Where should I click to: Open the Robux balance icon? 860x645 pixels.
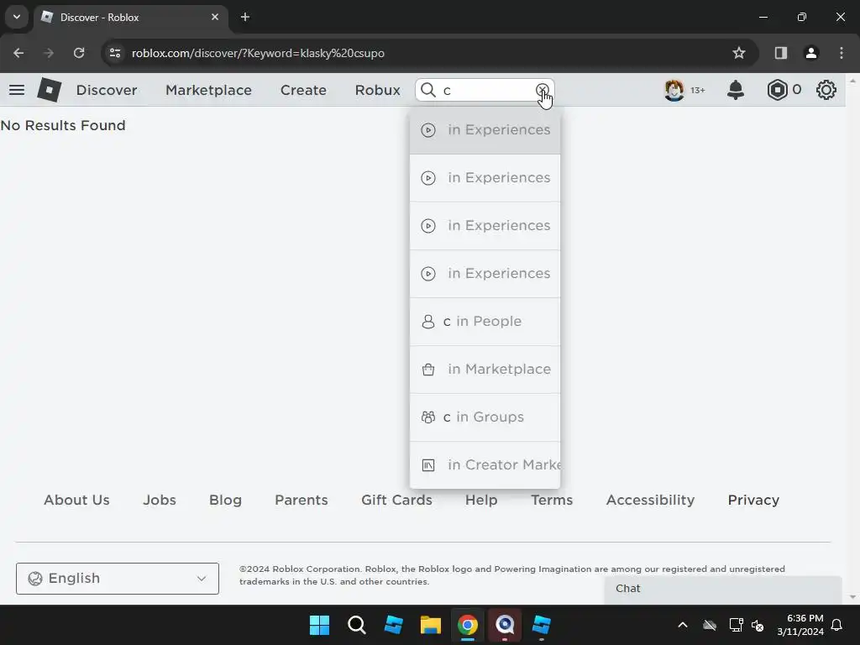tap(777, 90)
